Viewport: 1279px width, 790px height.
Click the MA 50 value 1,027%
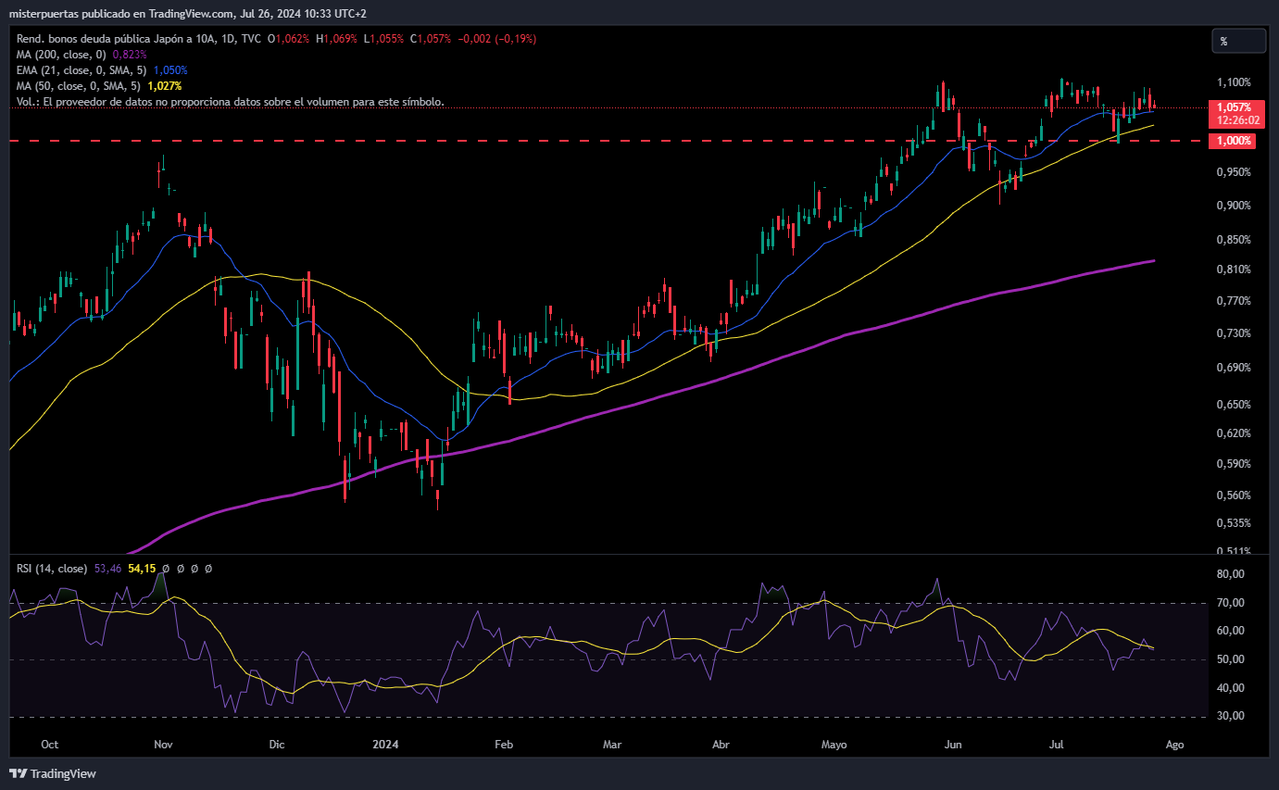[x=165, y=86]
